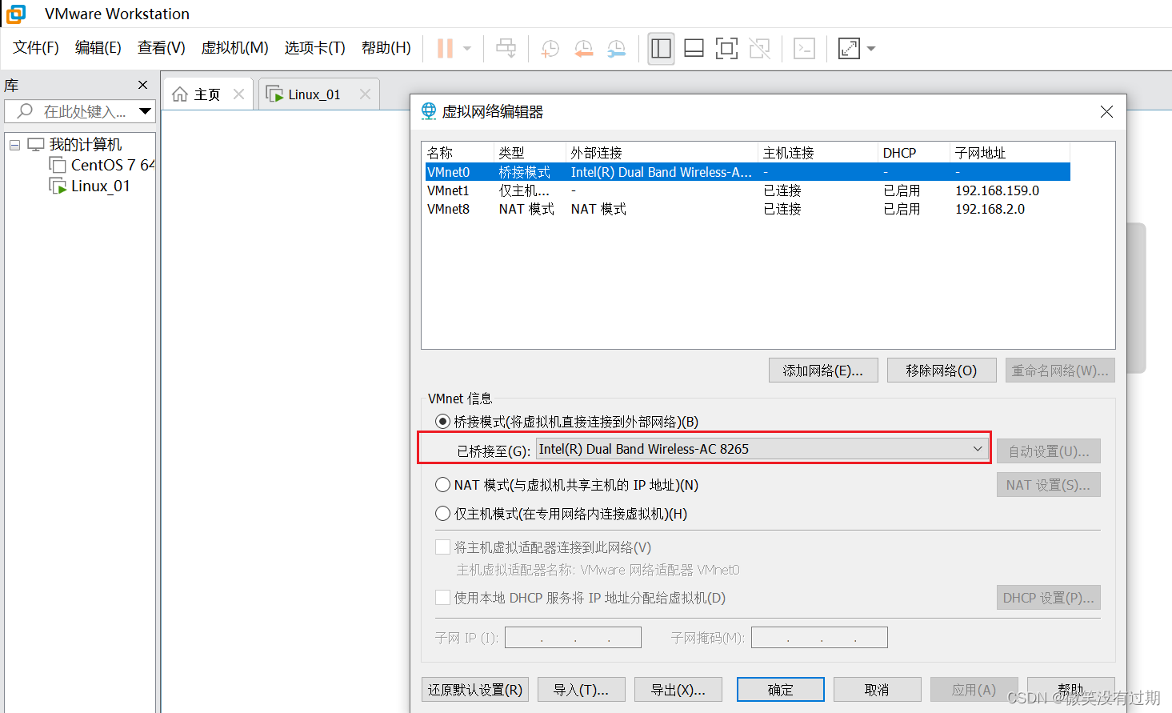The width and height of the screenshot is (1172, 713).
Task: Select the 仅主机模式 radio button
Action: pos(442,513)
